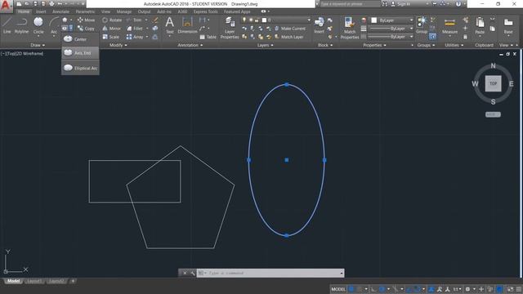
Task: Open command line customization wrench
Action: tap(193, 273)
